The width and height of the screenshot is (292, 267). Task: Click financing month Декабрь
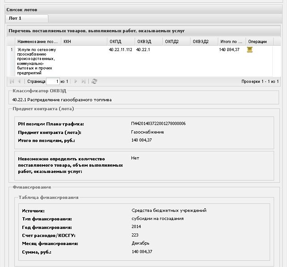pos(140,243)
